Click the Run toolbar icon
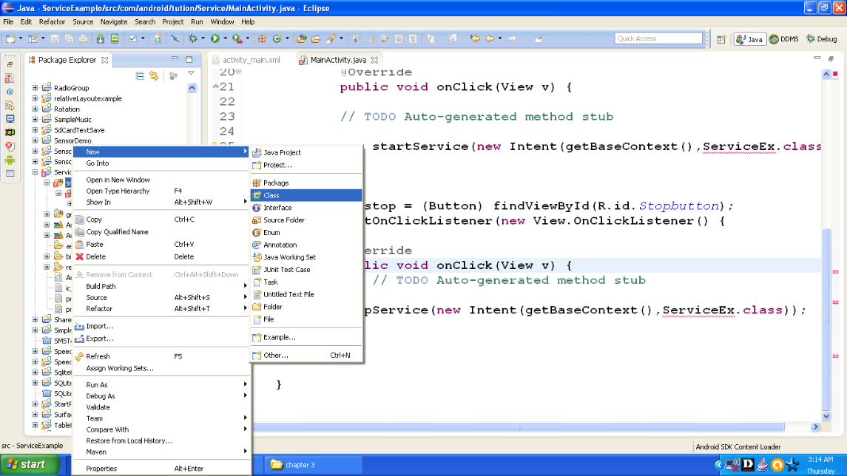The height and width of the screenshot is (476, 847). 215,37
